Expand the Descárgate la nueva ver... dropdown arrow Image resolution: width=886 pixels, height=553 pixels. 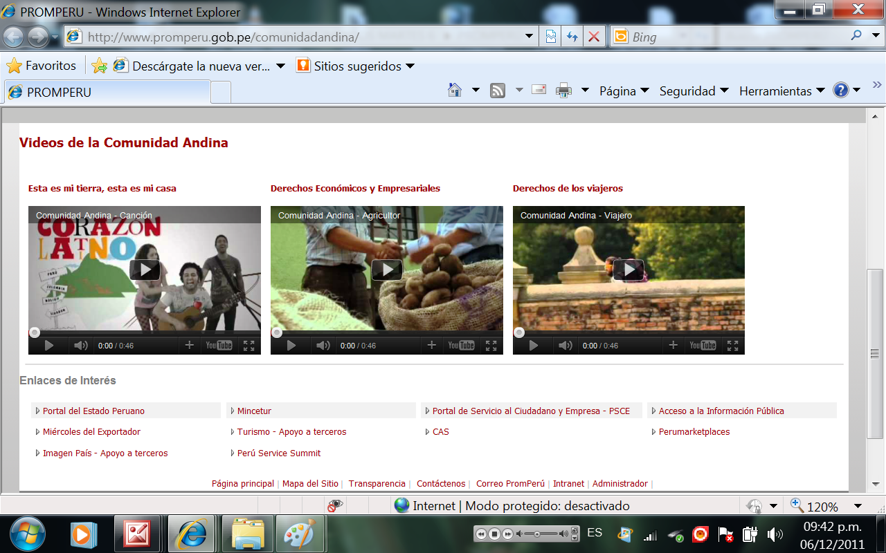[x=280, y=66]
